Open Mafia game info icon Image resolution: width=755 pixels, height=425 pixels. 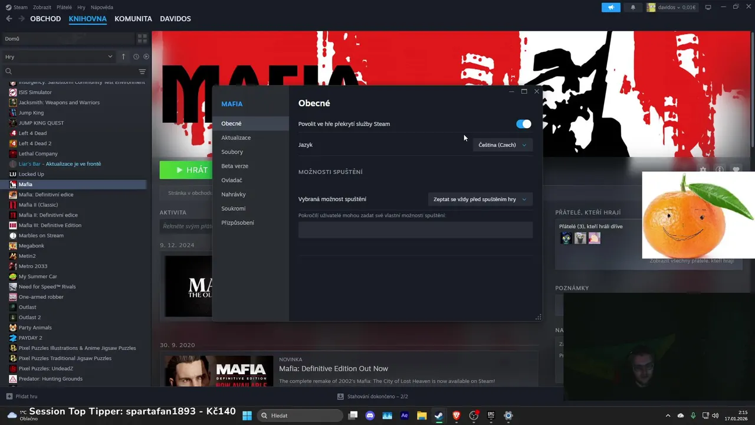(x=720, y=169)
